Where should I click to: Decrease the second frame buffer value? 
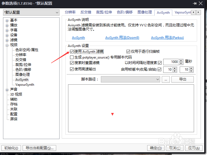click(x=191, y=71)
